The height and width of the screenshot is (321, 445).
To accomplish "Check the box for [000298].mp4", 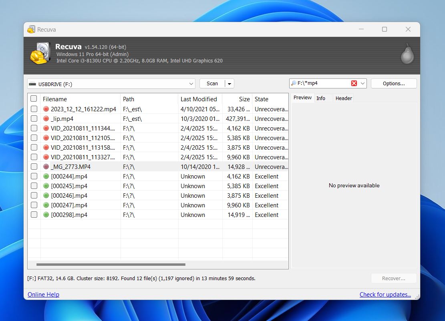I will click(x=34, y=215).
